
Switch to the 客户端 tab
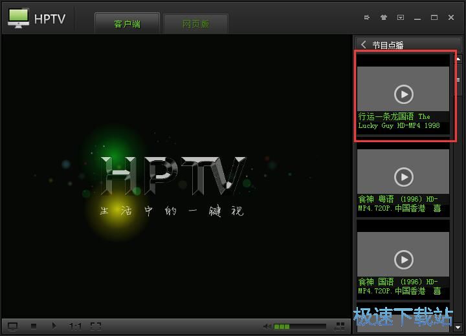coord(127,24)
